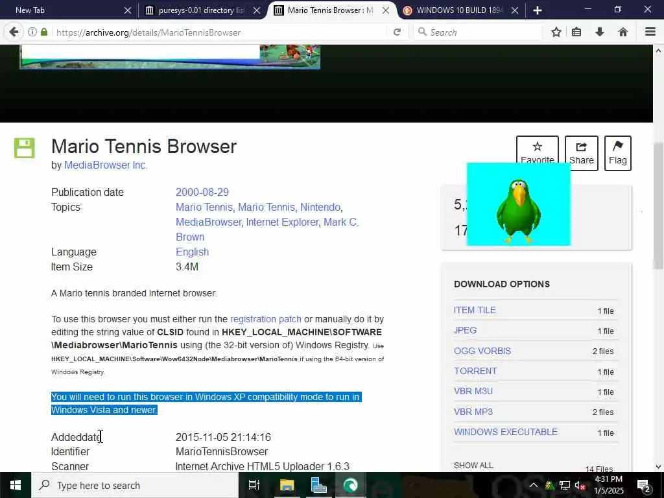
Task: Close the Mario Tennis Browser tab
Action: coord(386,10)
